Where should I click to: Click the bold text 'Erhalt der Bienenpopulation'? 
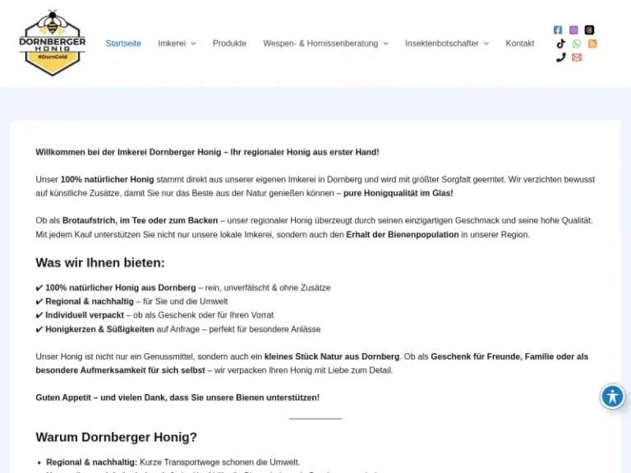[403, 235]
